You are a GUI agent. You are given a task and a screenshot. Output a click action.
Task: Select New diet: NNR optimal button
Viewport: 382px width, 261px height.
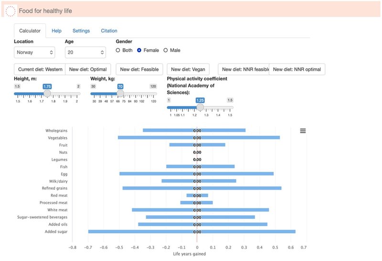coord(297,69)
